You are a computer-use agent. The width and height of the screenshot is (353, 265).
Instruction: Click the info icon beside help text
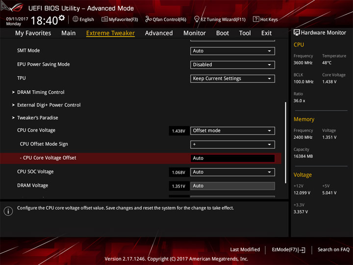click(8, 211)
